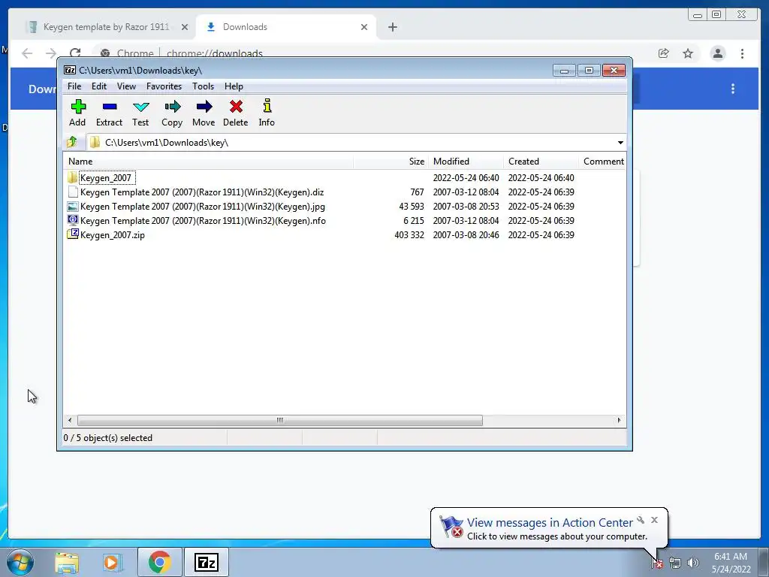Click the size value 403 332
This screenshot has height=577, width=769.
coord(409,235)
